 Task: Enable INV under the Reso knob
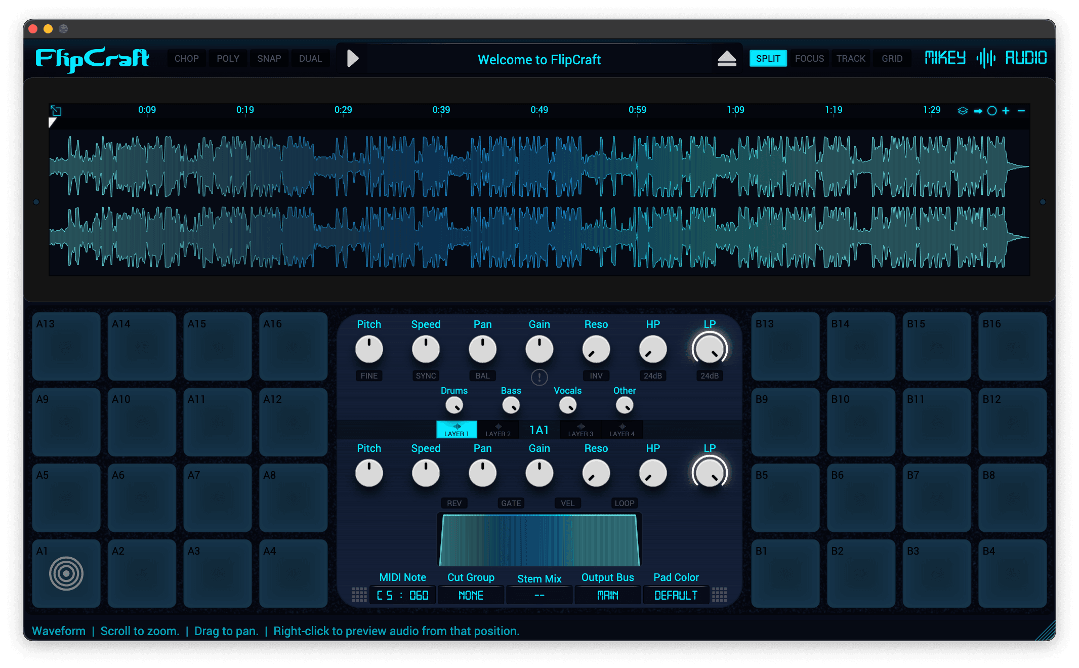[x=596, y=375]
